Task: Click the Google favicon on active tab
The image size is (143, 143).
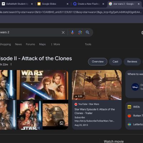Action: pyautogui.click(x=110, y=4)
